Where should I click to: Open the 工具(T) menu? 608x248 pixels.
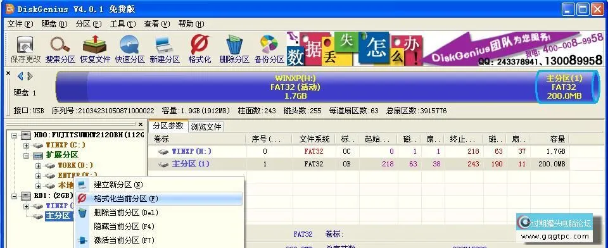122,24
